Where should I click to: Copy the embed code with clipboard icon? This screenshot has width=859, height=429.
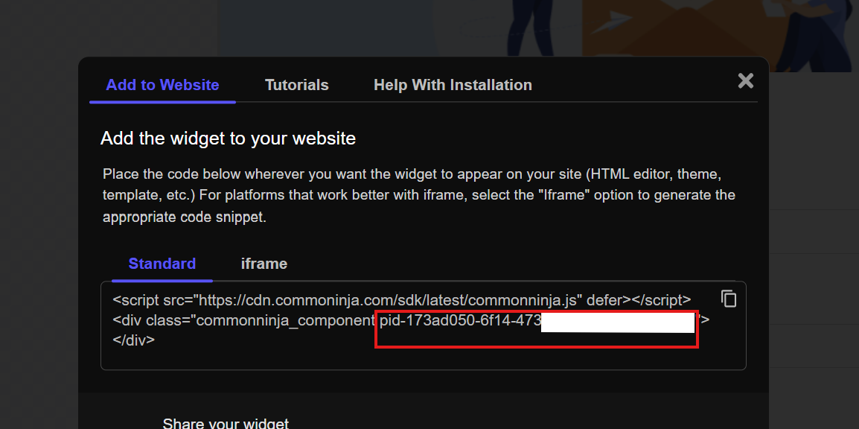[728, 299]
